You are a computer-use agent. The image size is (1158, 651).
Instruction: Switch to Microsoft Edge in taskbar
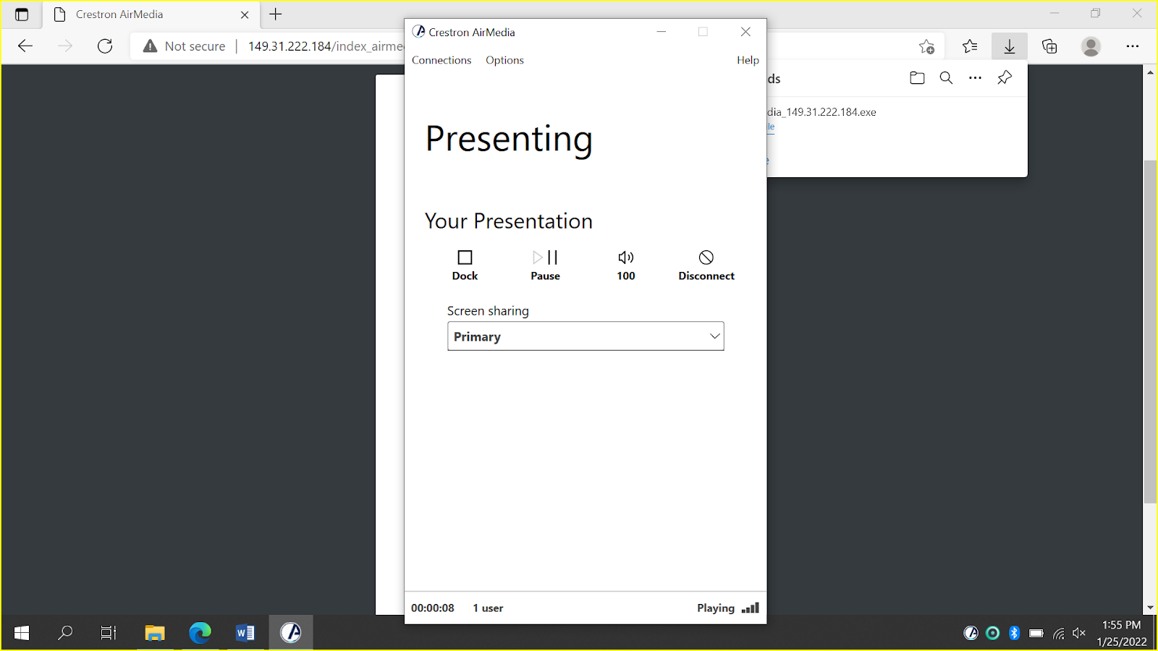click(200, 633)
